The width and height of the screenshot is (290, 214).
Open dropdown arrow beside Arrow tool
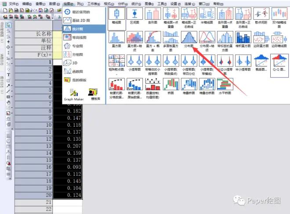point(12,86)
